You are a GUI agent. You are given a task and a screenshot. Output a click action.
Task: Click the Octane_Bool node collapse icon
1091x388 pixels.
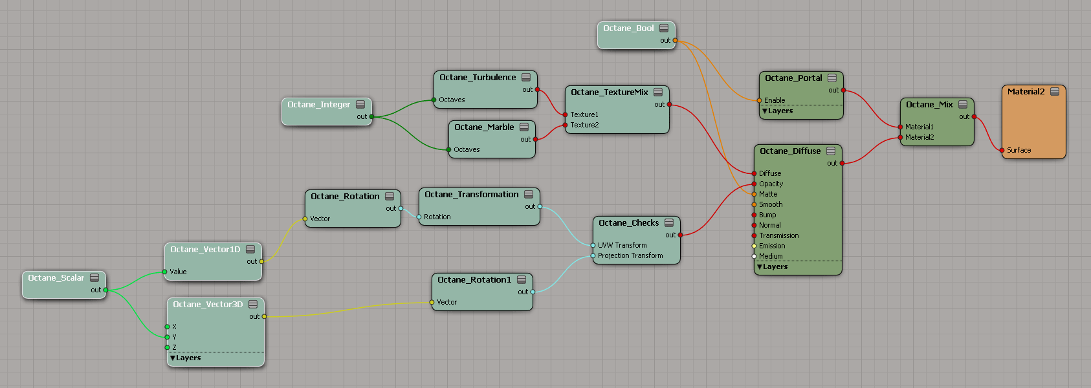(664, 28)
